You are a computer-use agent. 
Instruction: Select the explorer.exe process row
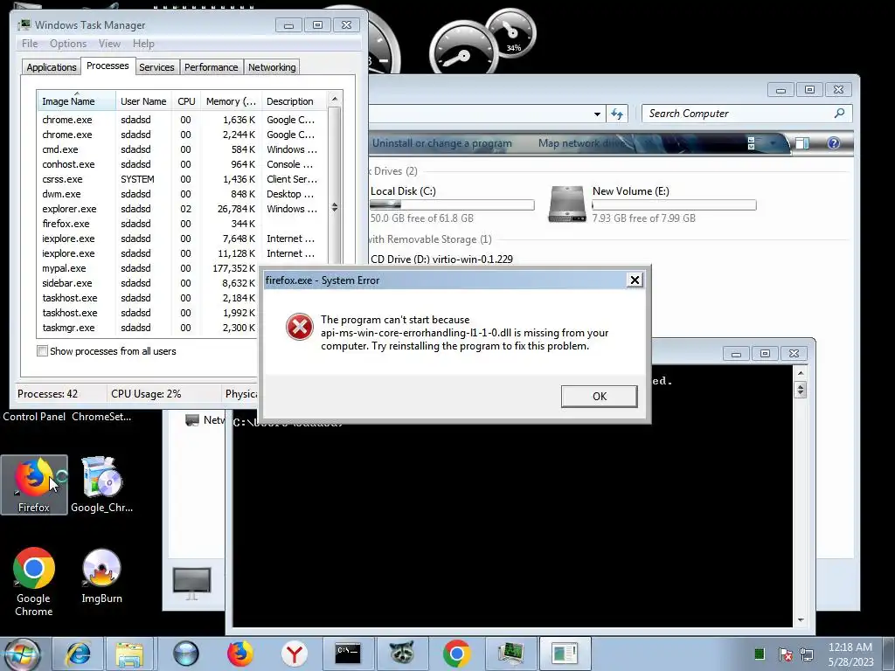point(182,209)
